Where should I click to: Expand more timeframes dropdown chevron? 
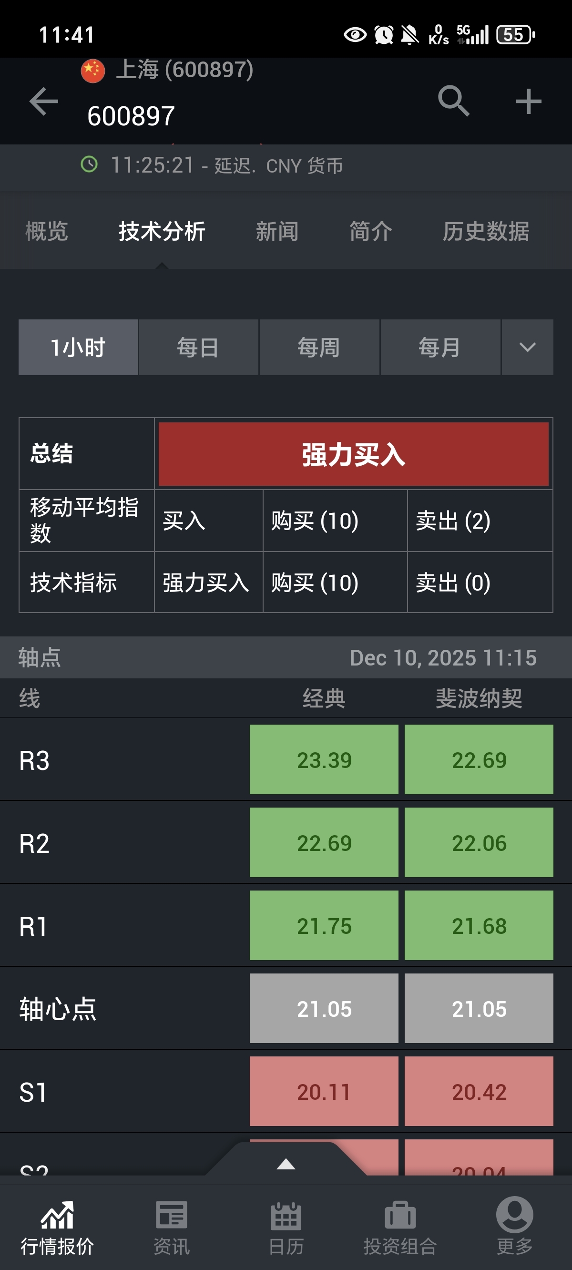click(527, 348)
